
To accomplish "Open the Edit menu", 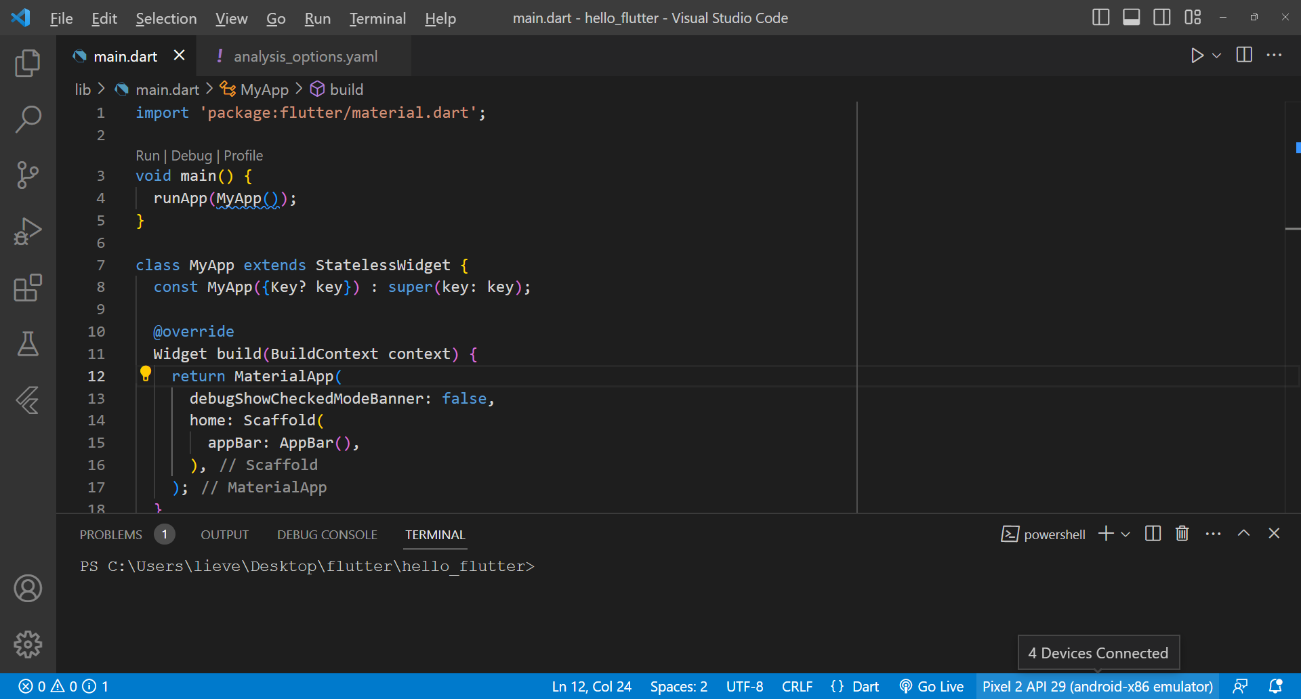I will click(x=104, y=18).
